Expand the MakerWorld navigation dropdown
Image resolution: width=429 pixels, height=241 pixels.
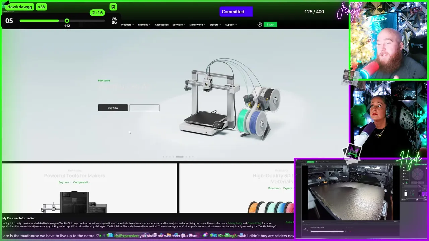point(197,25)
